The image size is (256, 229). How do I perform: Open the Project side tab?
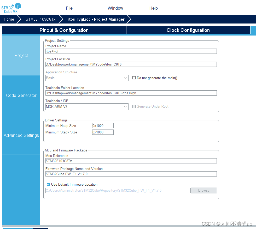pos(21,56)
